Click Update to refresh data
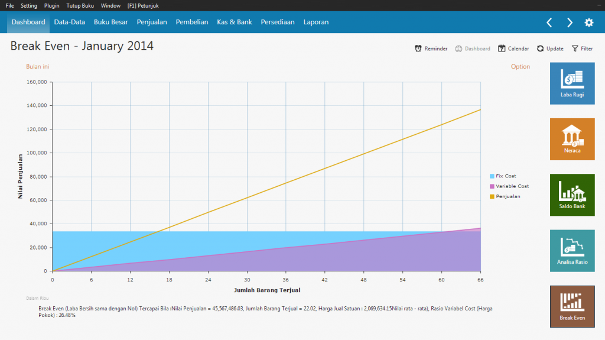Image resolution: width=605 pixels, height=340 pixels. coord(549,48)
